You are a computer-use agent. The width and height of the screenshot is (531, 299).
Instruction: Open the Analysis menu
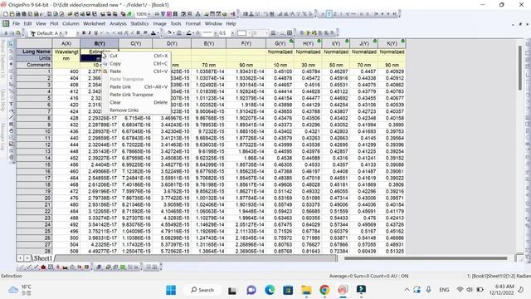pos(118,24)
